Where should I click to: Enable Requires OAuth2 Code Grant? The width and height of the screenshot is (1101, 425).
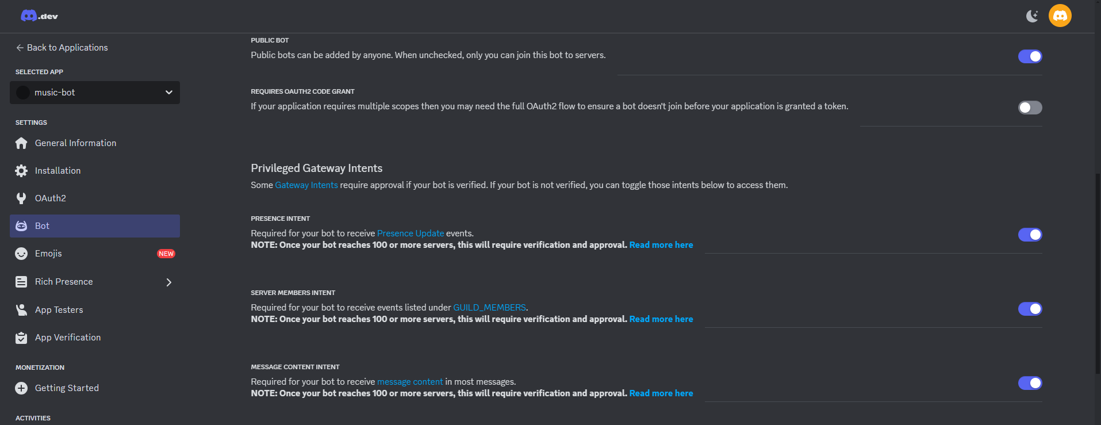point(1029,108)
